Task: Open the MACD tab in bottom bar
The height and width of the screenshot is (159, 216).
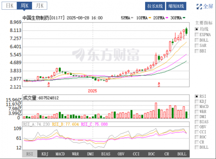Action: click(x=60, y=154)
